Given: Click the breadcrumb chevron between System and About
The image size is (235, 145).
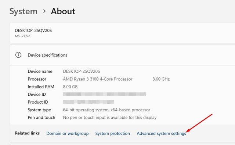Looking at the screenshot, I should click(44, 11).
